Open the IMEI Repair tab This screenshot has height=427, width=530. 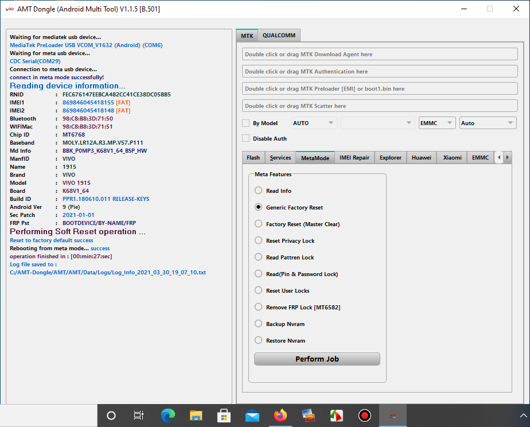[354, 157]
